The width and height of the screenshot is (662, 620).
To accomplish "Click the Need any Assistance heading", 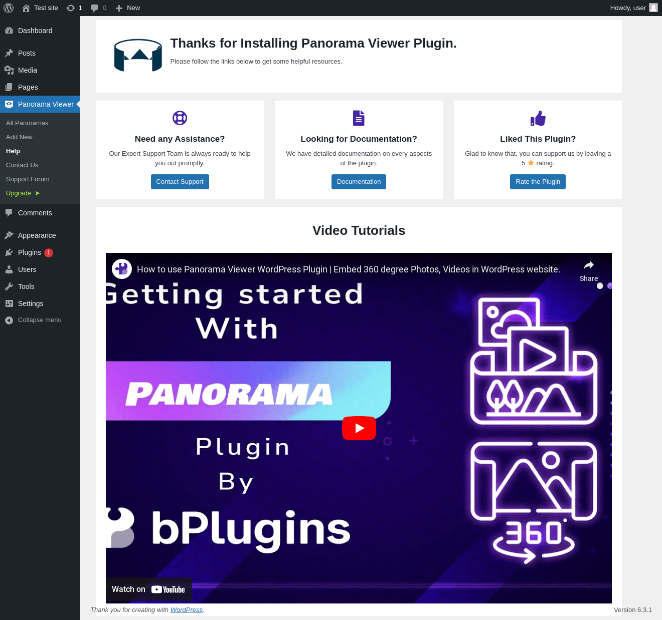I will pyautogui.click(x=180, y=139).
